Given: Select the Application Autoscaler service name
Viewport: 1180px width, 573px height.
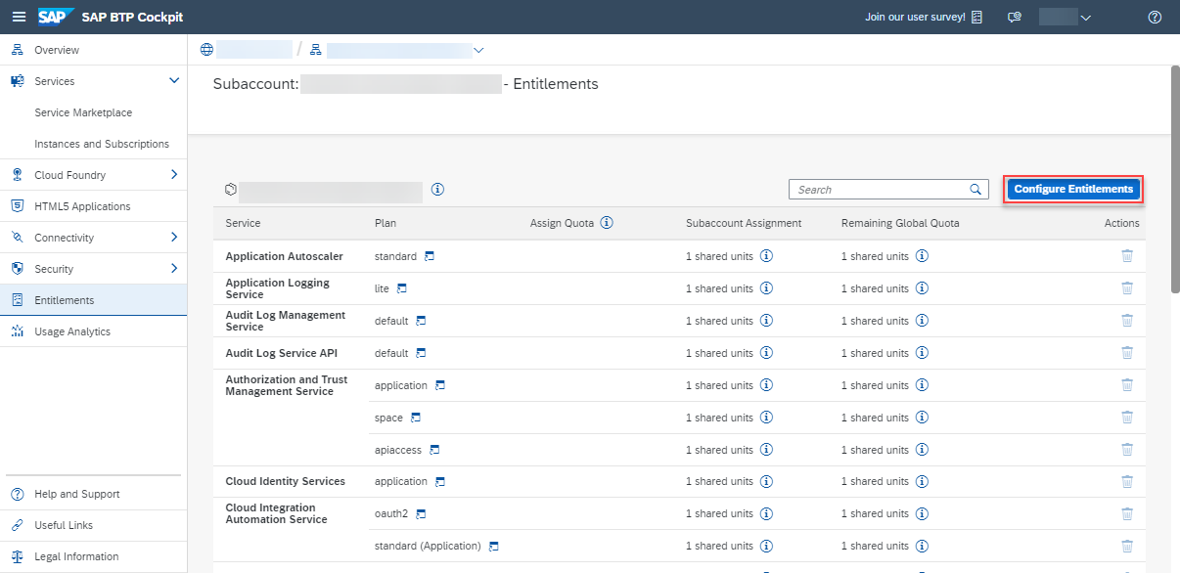Looking at the screenshot, I should pos(284,256).
